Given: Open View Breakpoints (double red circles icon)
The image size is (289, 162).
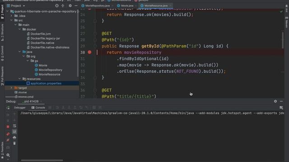Looking at the screenshot, I should [x=8, y=134].
